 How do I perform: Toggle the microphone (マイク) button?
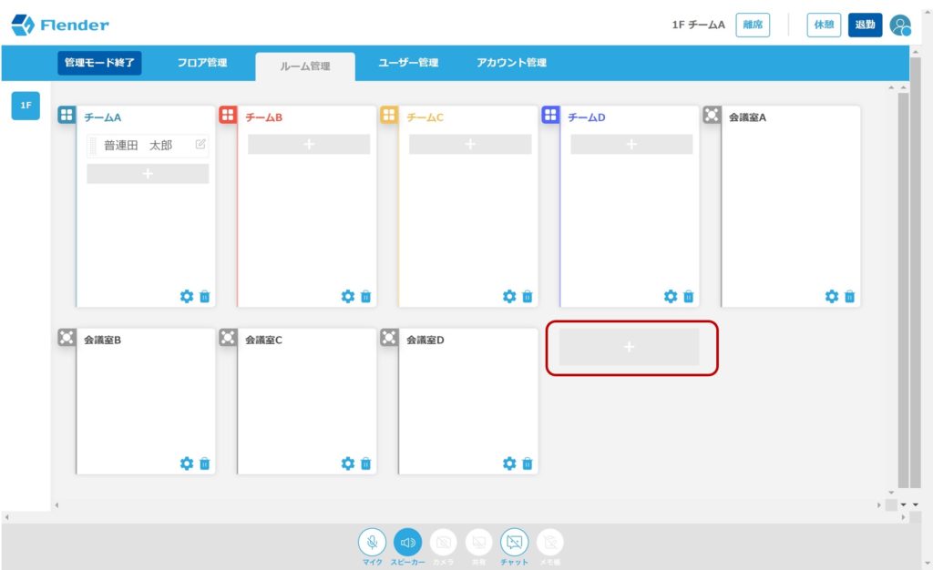372,542
